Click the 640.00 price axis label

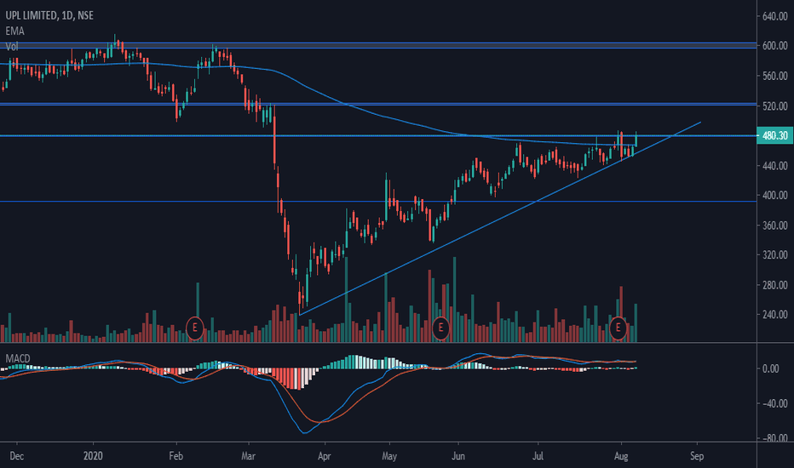tap(774, 16)
